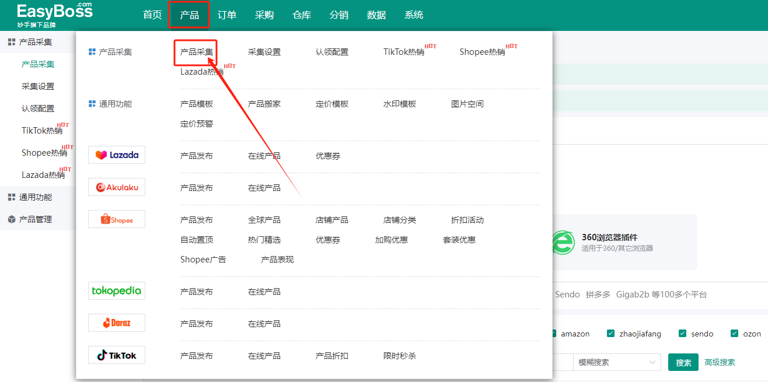Open 热门精选 under Shopee
The height and width of the screenshot is (382, 768).
(264, 240)
